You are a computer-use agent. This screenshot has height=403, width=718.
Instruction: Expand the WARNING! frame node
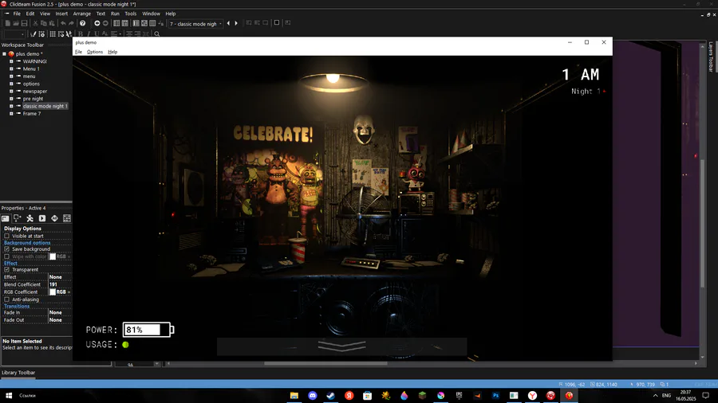[11, 61]
